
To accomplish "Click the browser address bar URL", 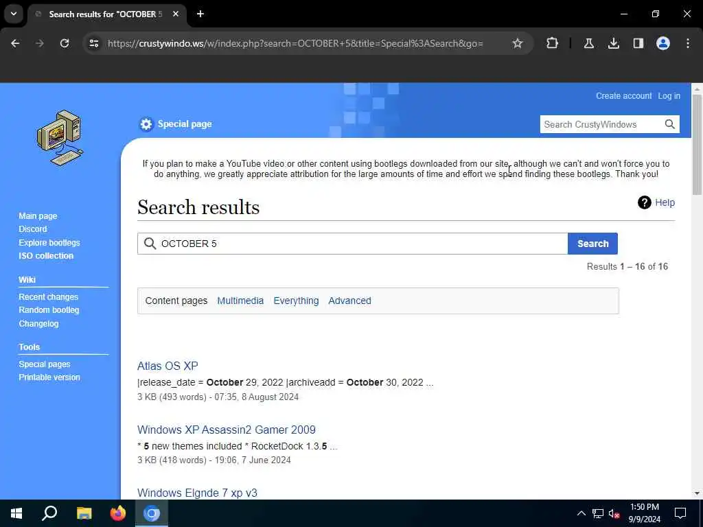I will click(x=295, y=43).
